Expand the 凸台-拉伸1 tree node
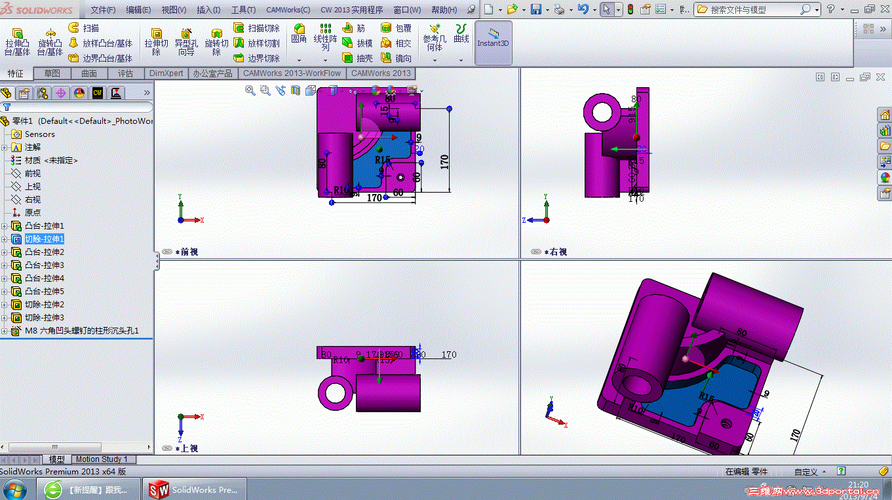This screenshot has width=892, height=500. click(x=5, y=226)
